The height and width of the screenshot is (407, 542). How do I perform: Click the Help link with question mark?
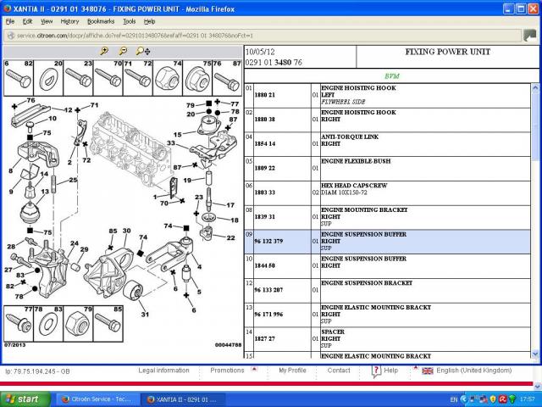[x=384, y=371]
